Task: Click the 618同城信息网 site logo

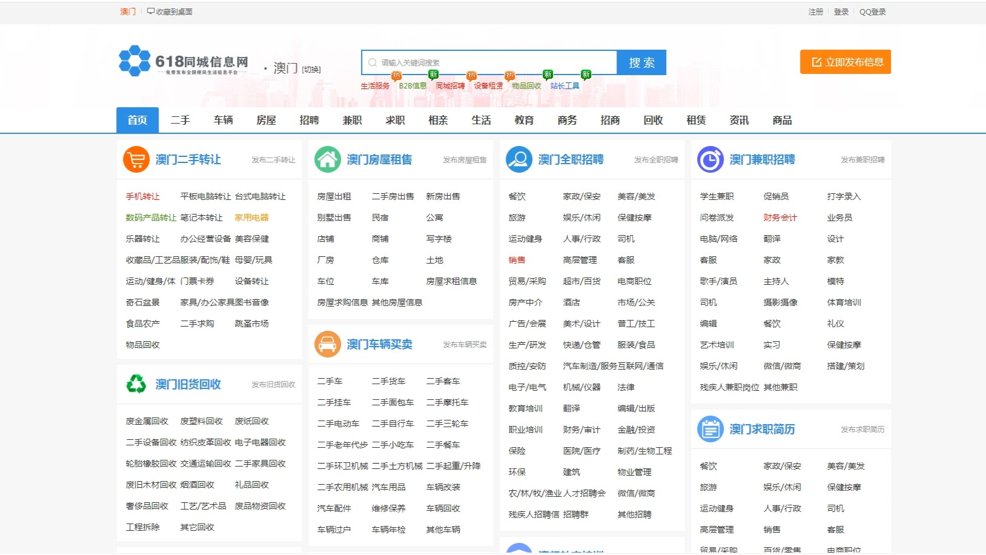Action: (184, 61)
